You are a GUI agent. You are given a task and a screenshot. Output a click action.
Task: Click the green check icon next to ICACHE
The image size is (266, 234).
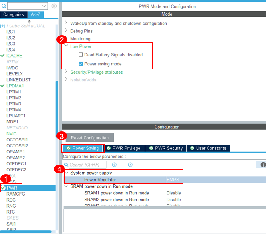coord(2,56)
